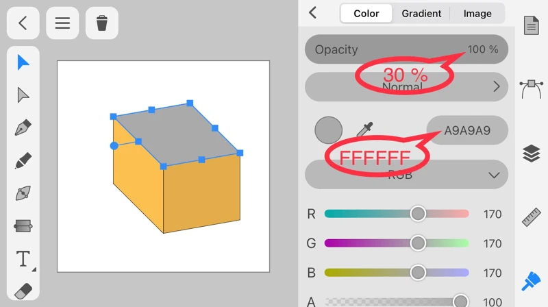Select the Direct Selection tool
This screenshot has width=548, height=307.
click(x=23, y=95)
